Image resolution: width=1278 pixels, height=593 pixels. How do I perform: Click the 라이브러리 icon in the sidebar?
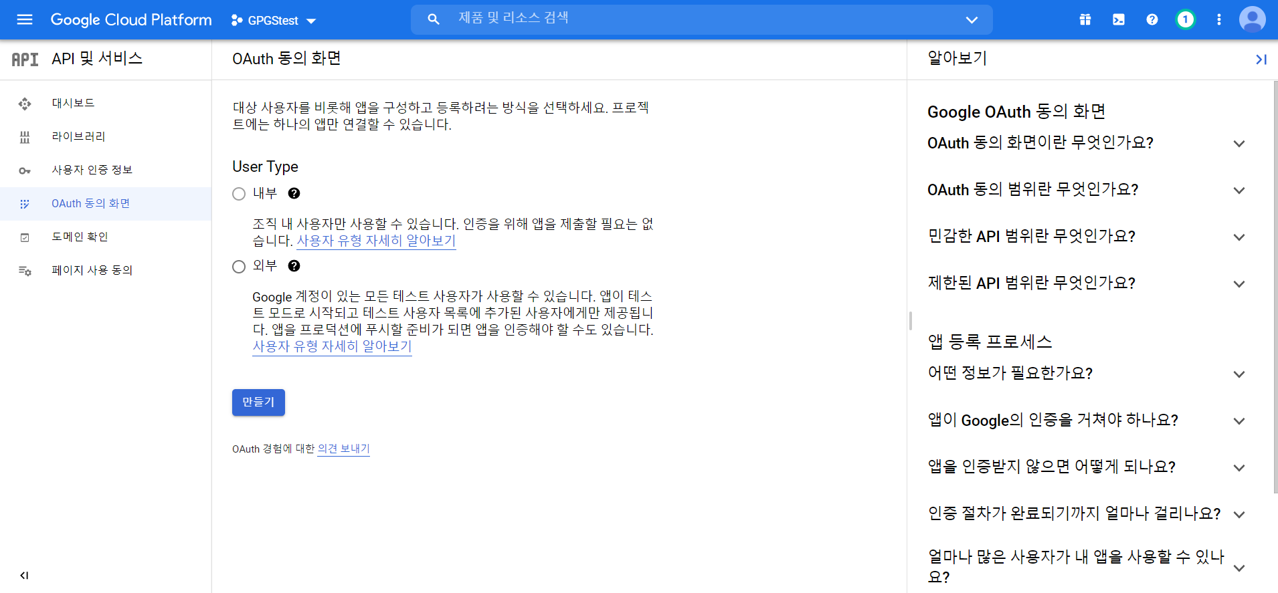click(25, 137)
